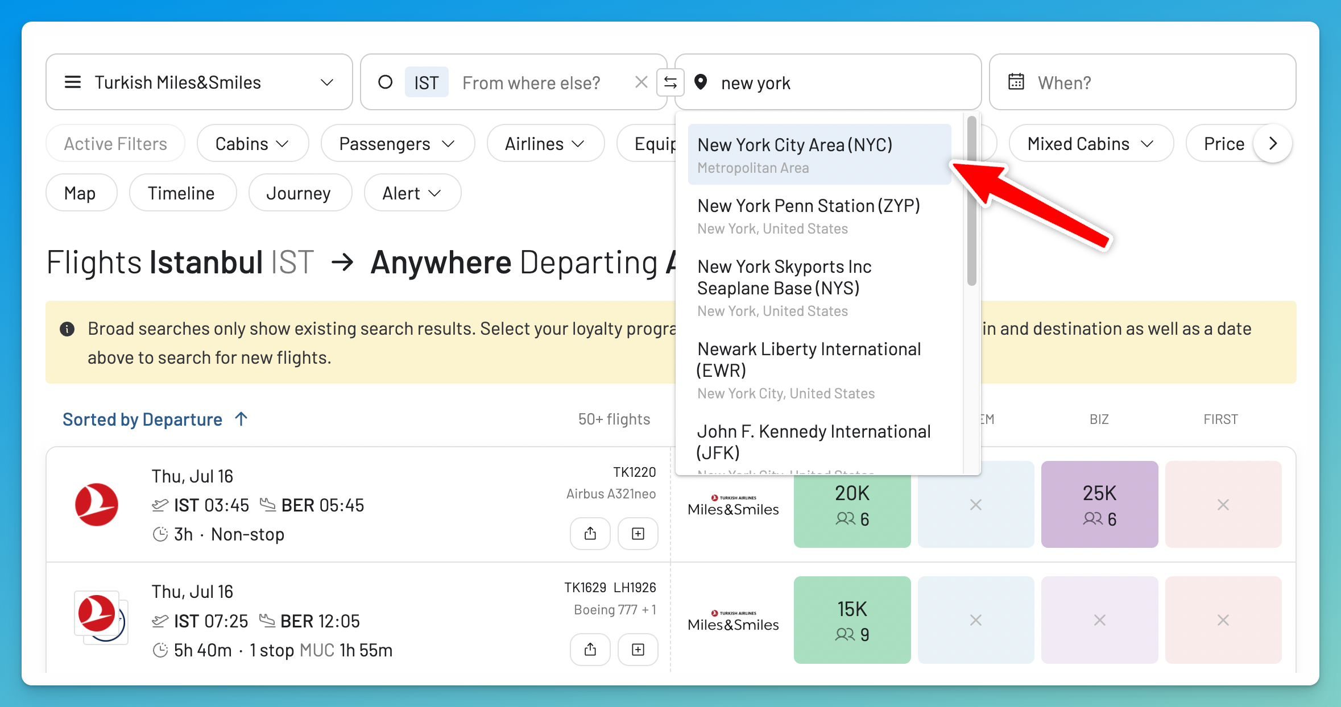Clear the origin field with the X icon

pos(641,82)
